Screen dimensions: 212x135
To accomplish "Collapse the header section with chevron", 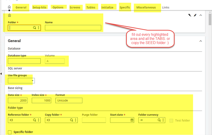I will 201,15.
